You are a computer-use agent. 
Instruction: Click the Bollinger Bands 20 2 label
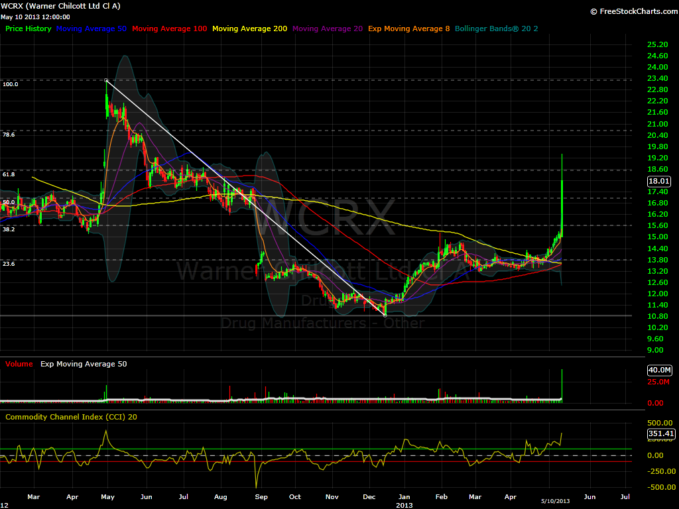click(x=496, y=28)
